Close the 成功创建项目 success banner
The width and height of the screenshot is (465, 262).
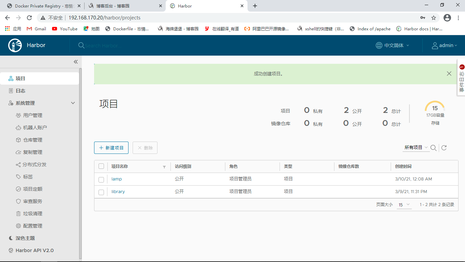[x=449, y=74]
